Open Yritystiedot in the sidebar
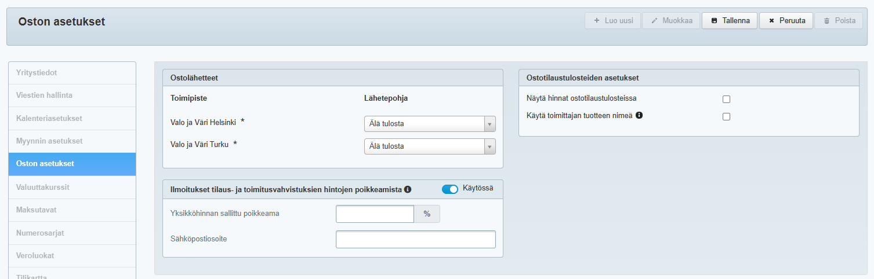 (x=72, y=73)
